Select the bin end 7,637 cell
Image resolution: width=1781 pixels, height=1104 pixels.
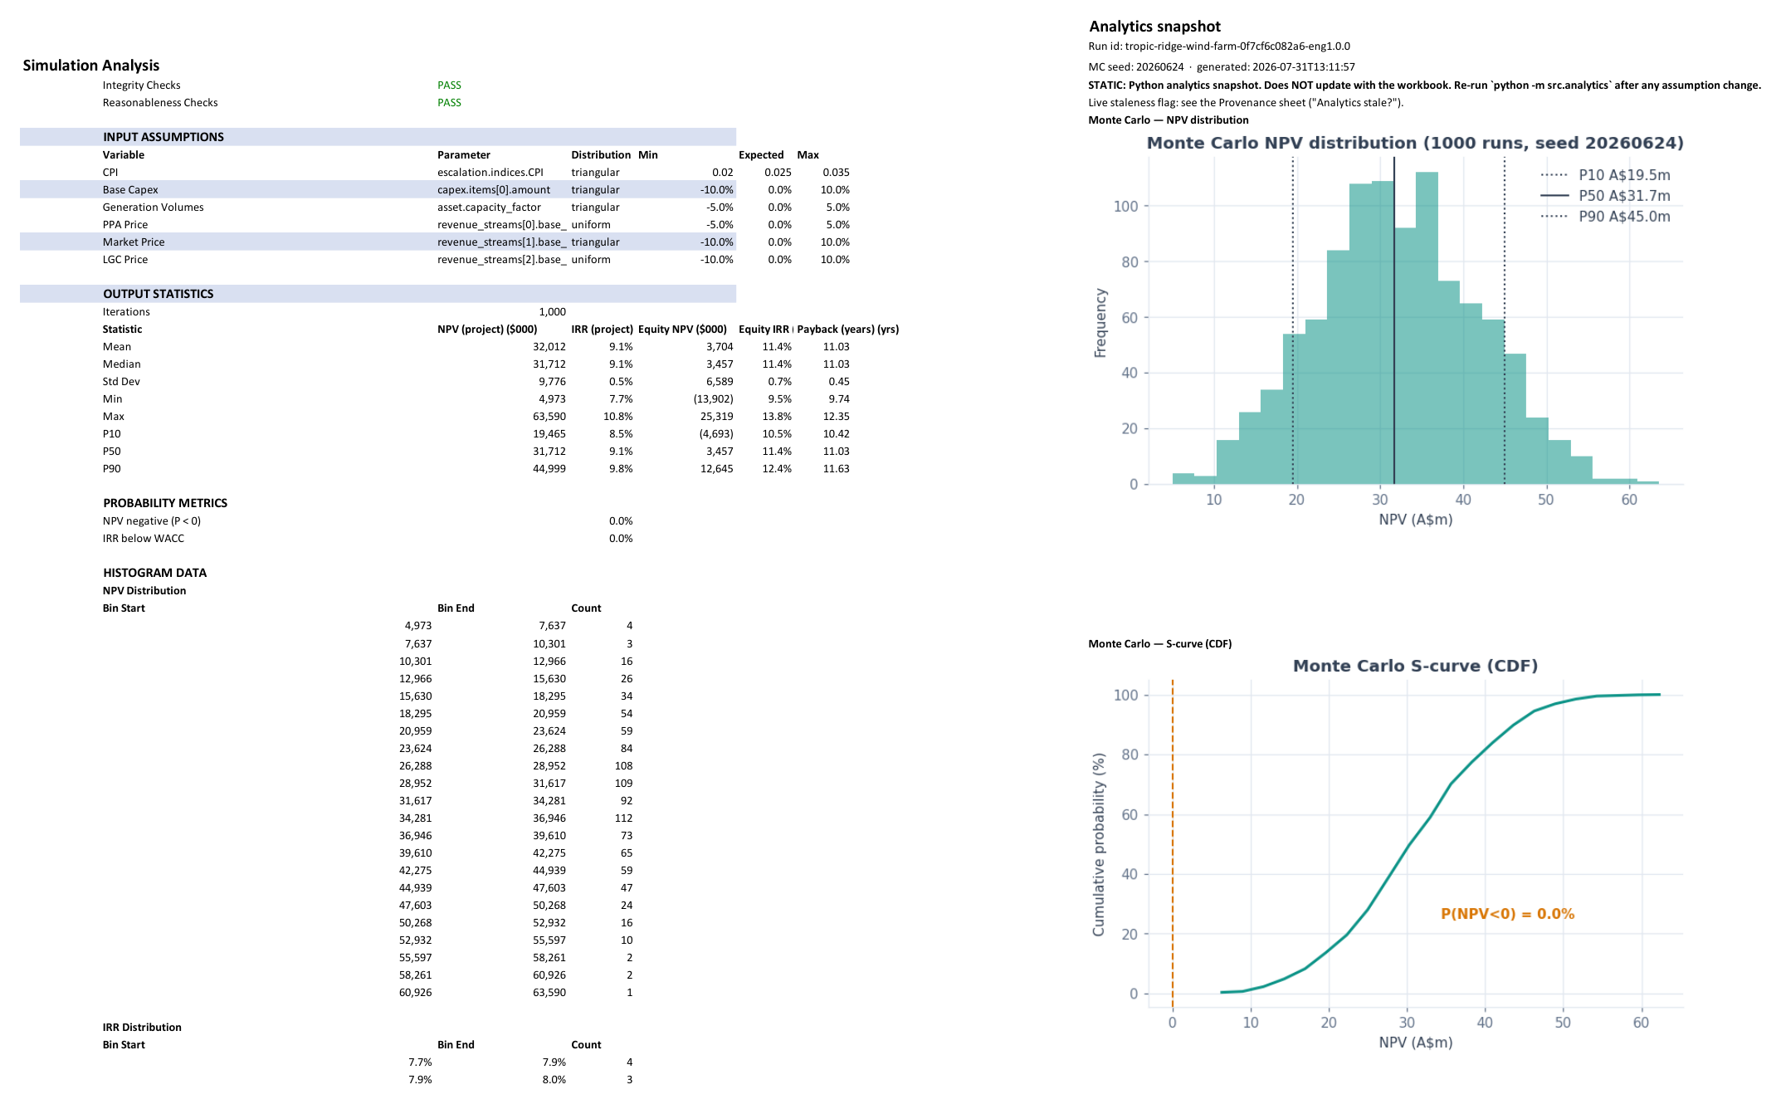552,626
